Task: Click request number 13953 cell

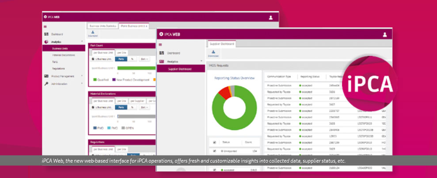Action: tap(333, 136)
